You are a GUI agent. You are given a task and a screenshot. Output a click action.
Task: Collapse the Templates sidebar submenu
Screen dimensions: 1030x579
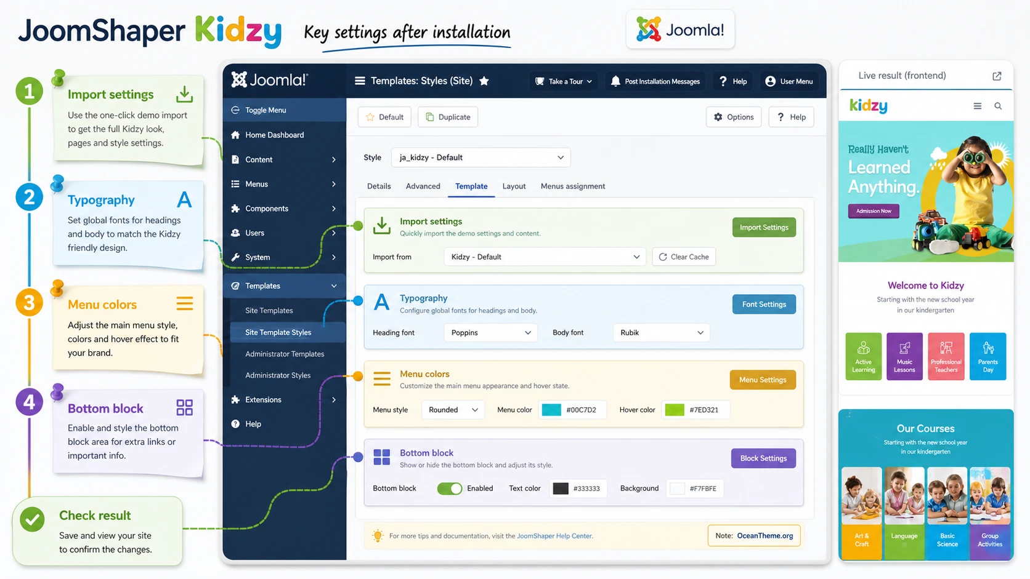(334, 286)
